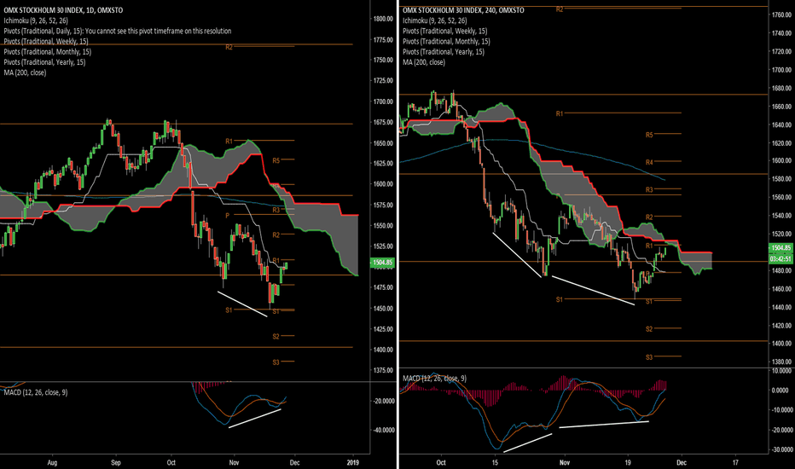Select the OMX STOCKHOLM 30 INDEX, 1D title
Viewport: 795px width, 469px height.
[x=63, y=10]
